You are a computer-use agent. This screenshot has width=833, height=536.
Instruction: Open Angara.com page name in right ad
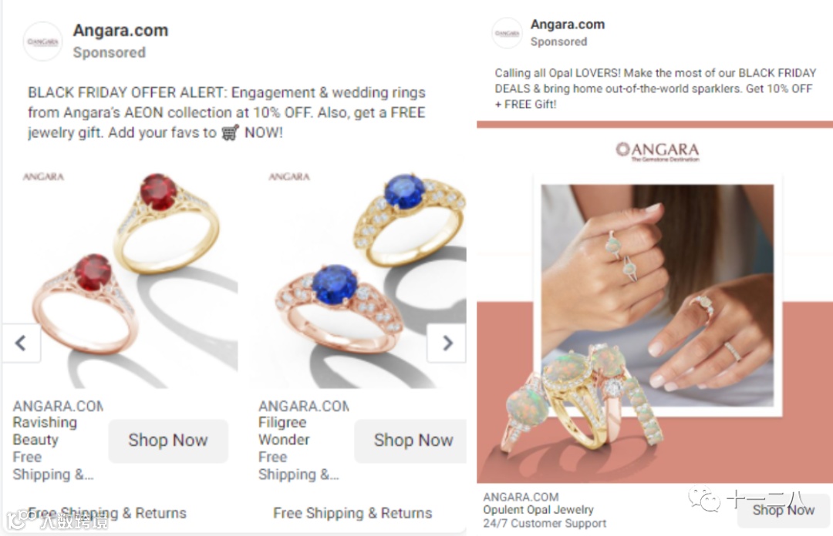(568, 25)
